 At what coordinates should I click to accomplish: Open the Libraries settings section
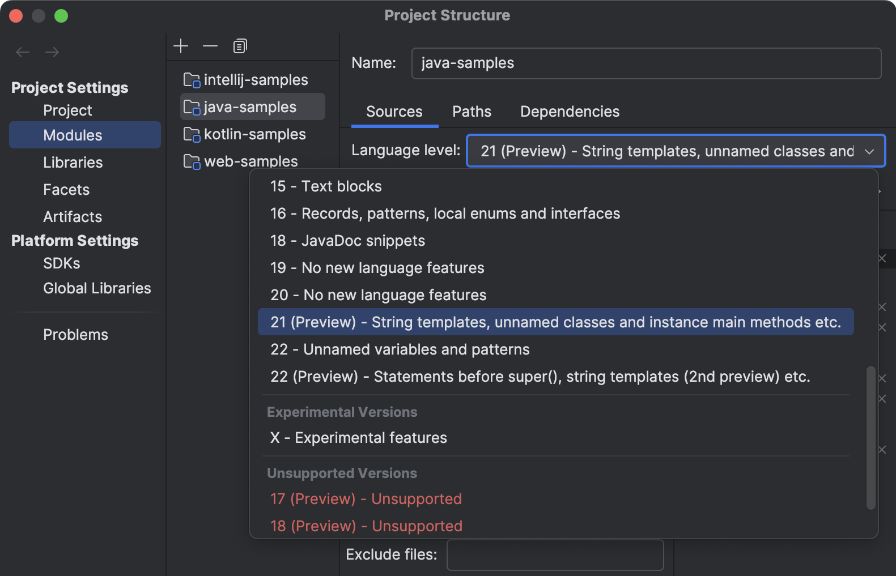point(73,163)
